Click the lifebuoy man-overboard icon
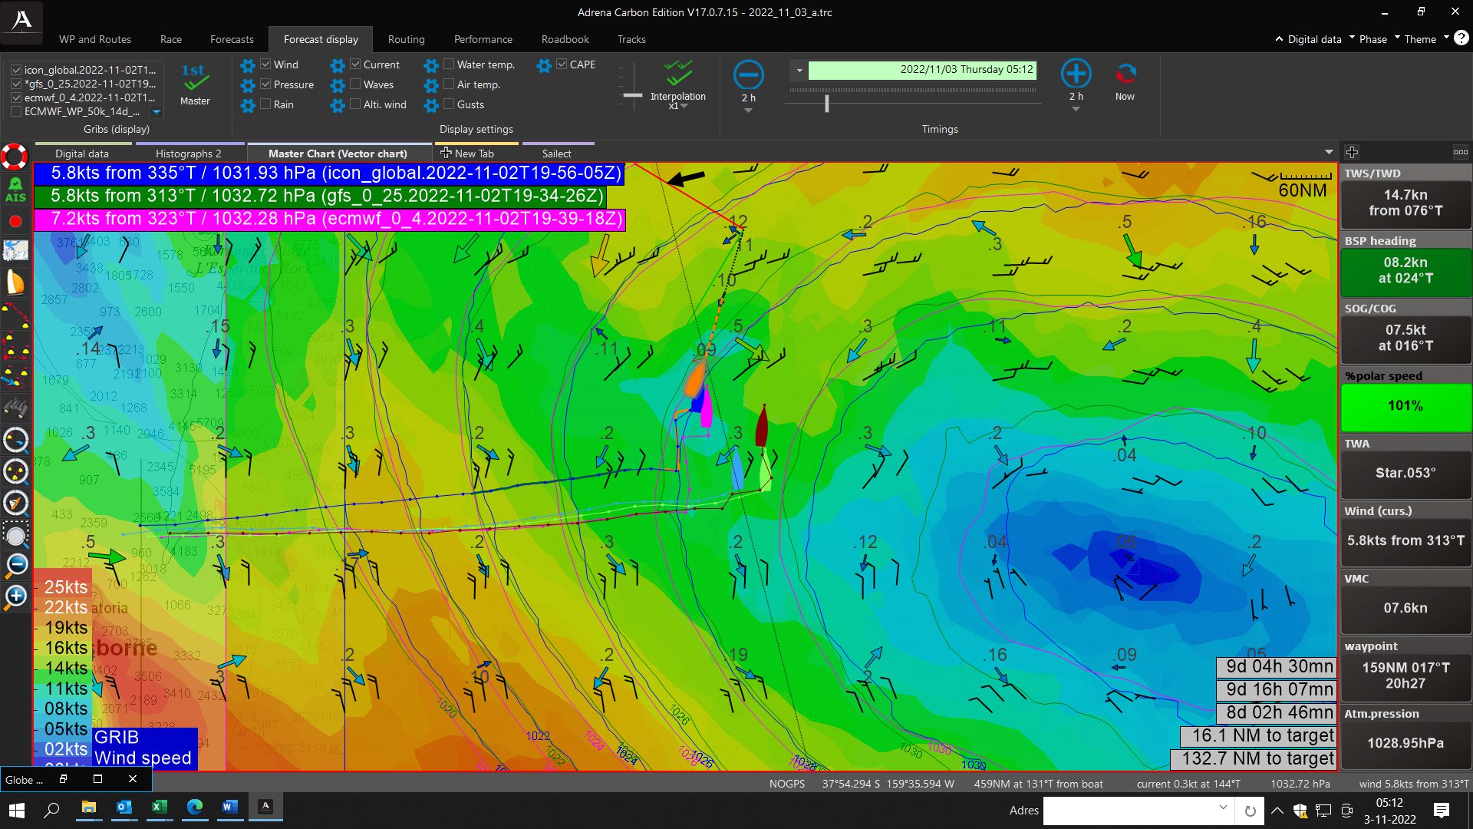Image resolution: width=1473 pixels, height=829 pixels. [15, 157]
